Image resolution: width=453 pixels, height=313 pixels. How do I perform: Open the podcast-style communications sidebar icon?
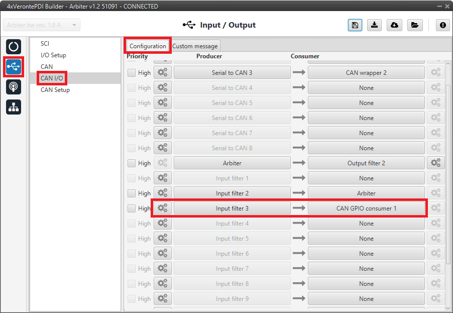coord(13,87)
